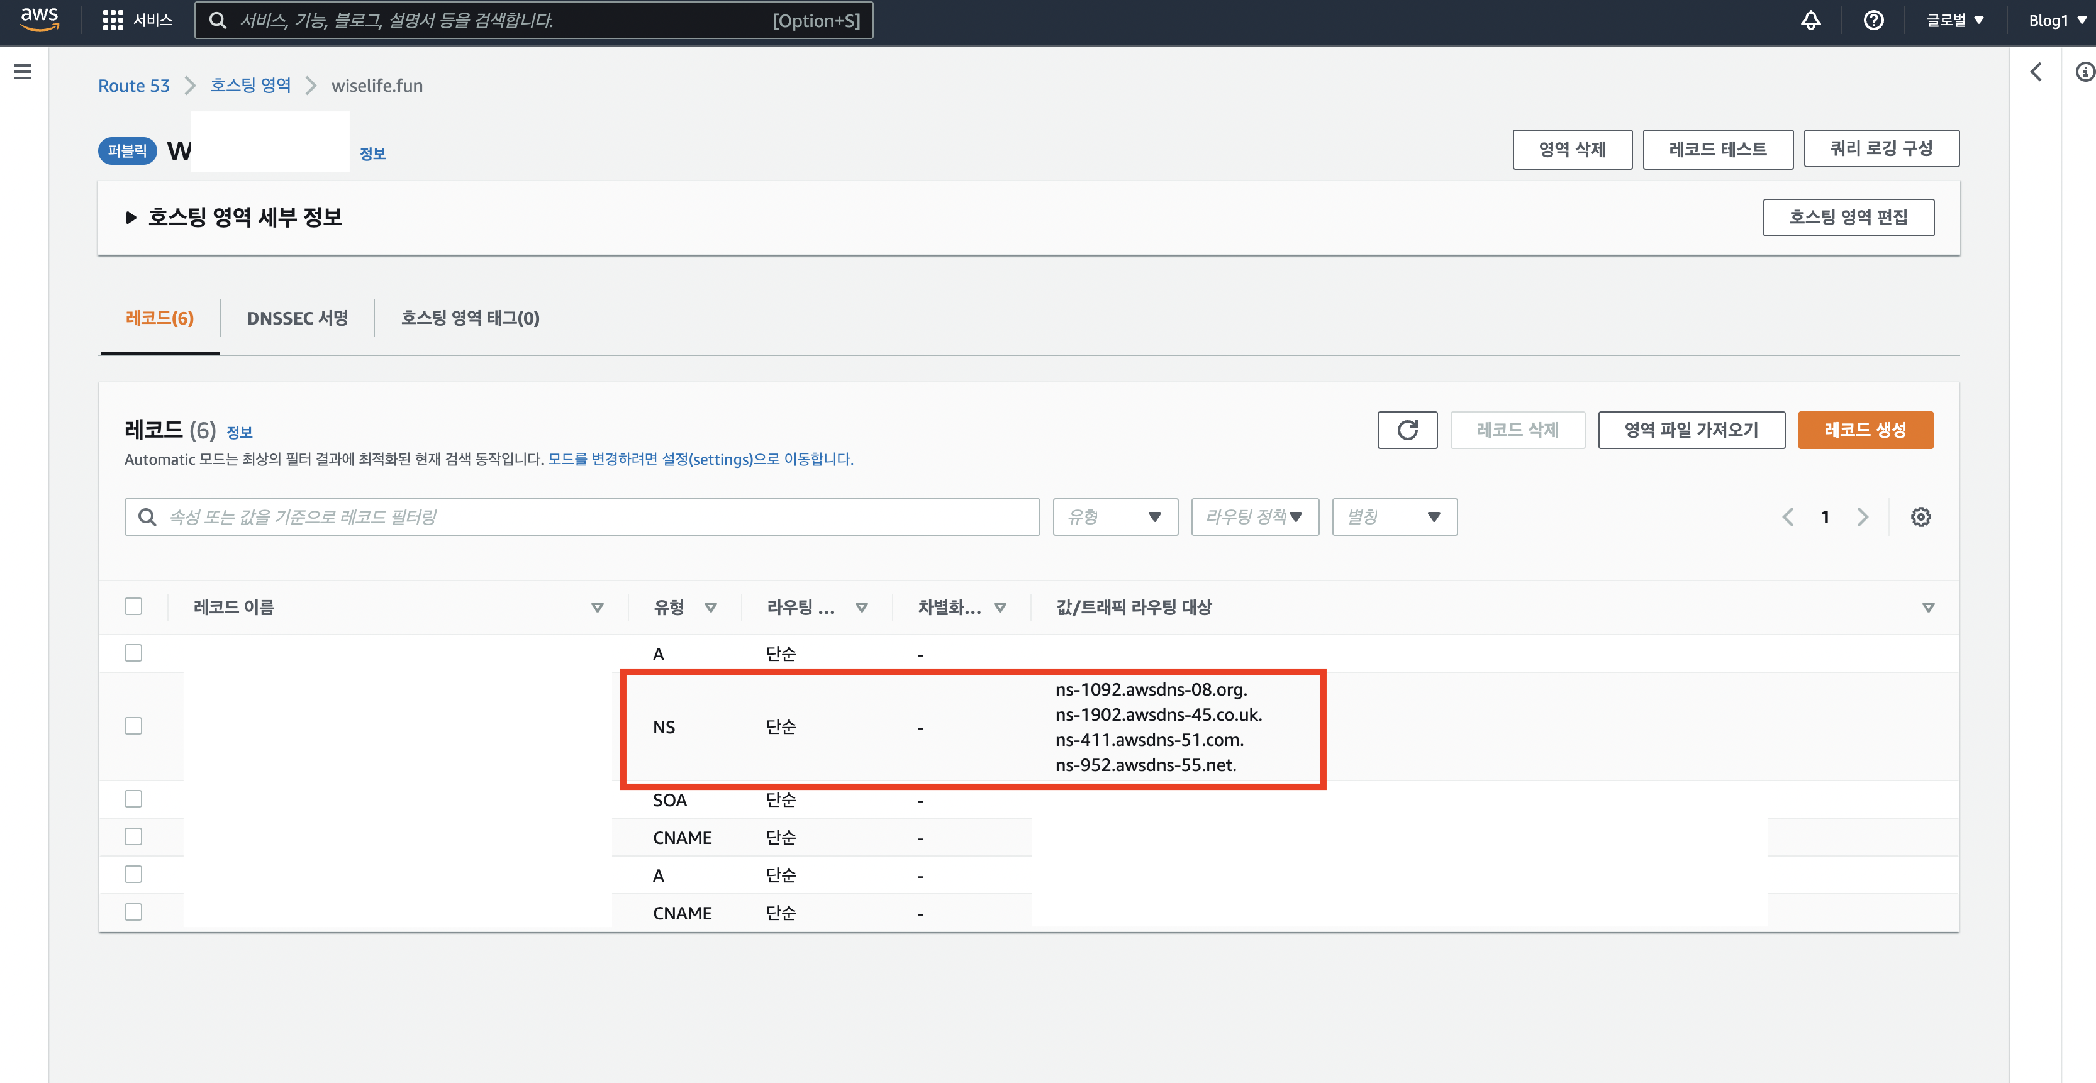This screenshot has width=2096, height=1083.
Task: Click the AWS logo home icon
Action: (39, 19)
